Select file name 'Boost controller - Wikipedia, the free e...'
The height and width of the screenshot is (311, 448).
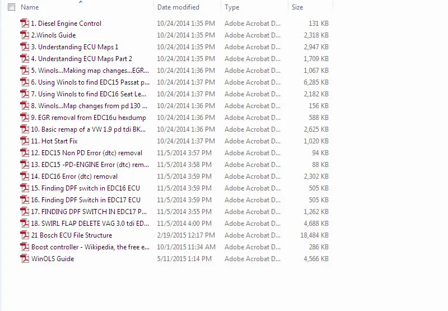(x=90, y=247)
